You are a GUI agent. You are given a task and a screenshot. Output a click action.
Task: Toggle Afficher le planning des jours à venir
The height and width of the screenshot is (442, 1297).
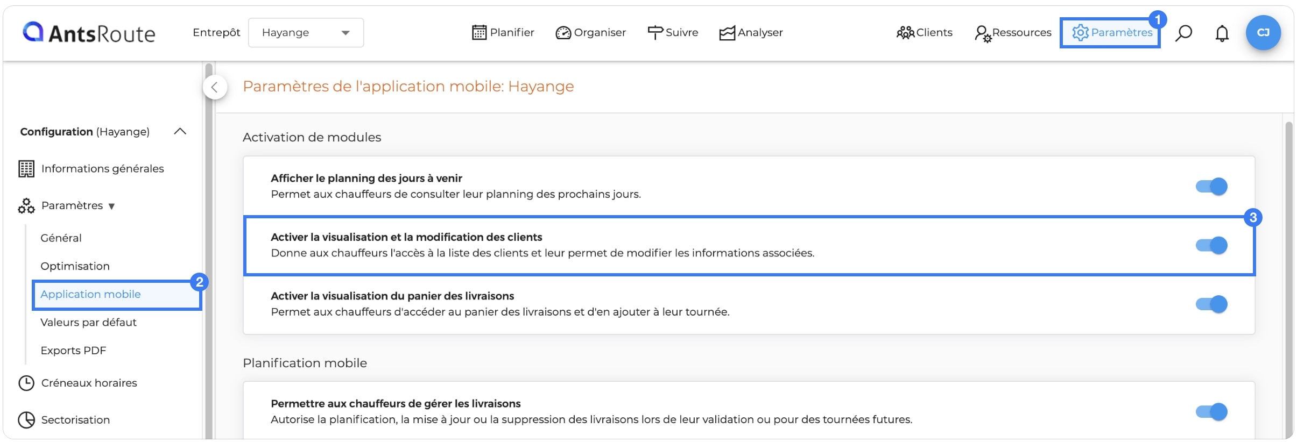[1211, 187]
